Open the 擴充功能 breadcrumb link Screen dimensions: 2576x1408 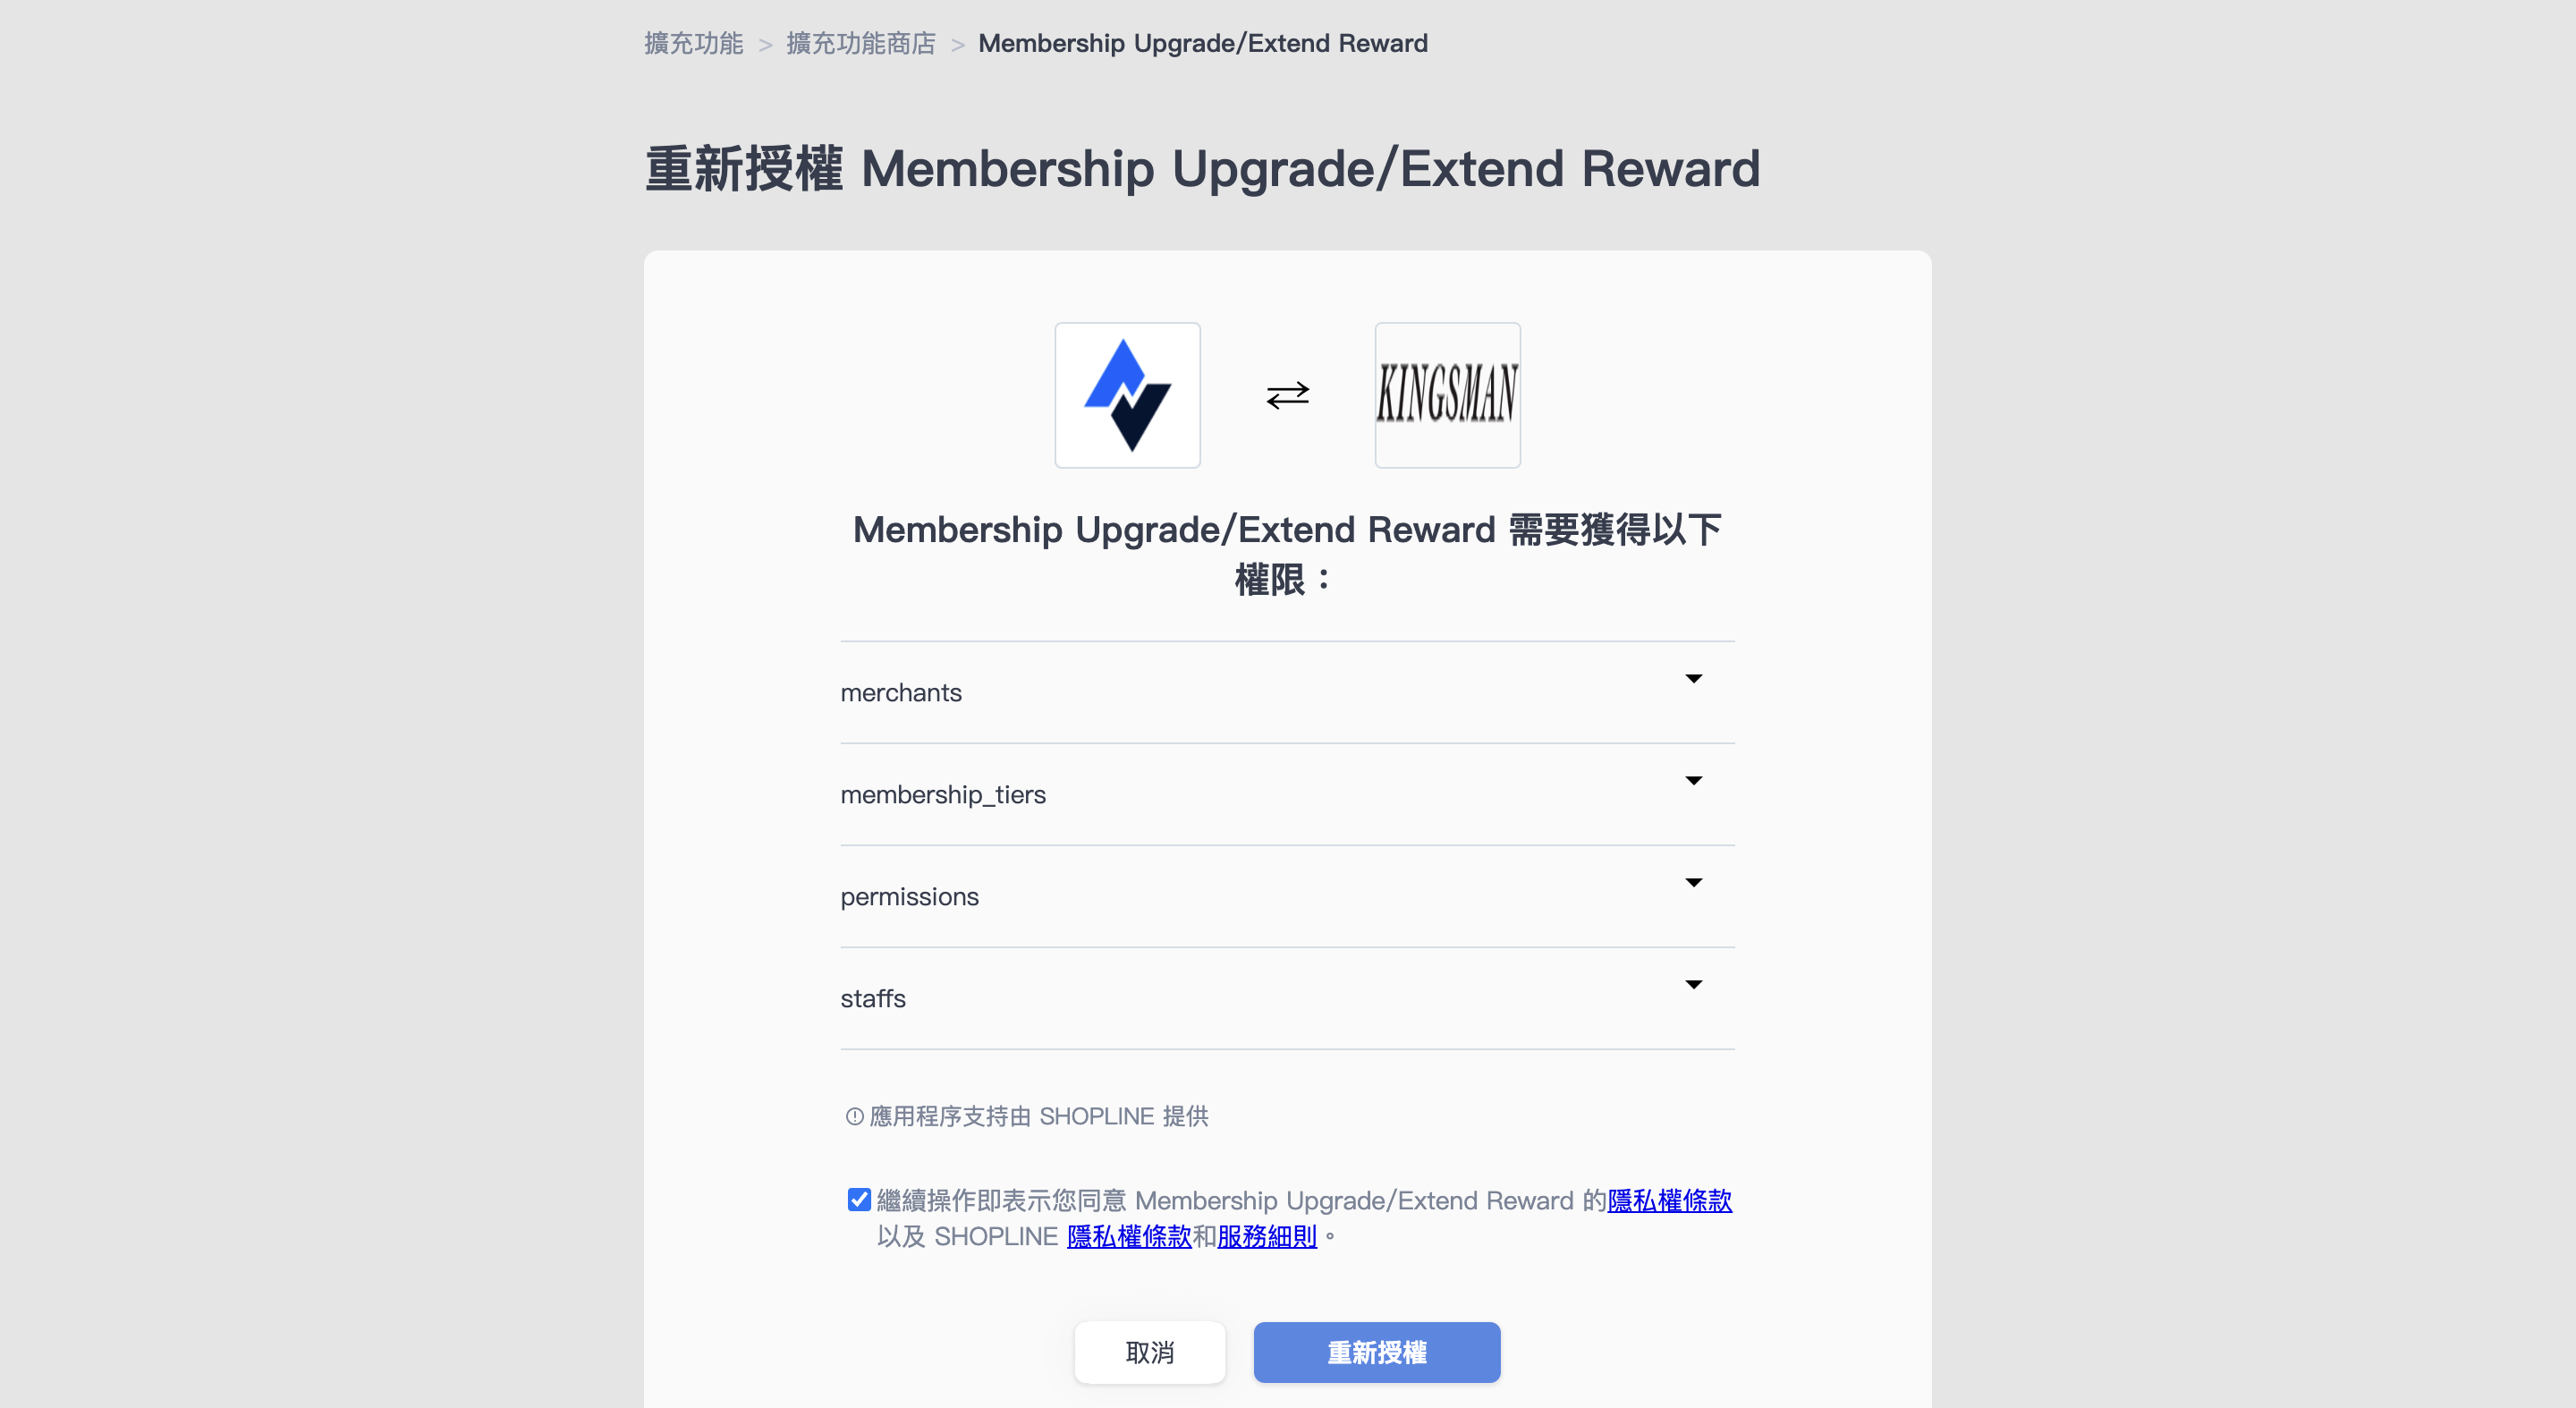pos(694,44)
